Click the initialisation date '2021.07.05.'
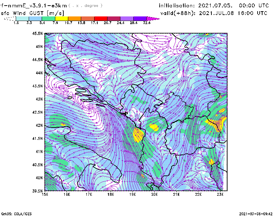 [x=215, y=6]
